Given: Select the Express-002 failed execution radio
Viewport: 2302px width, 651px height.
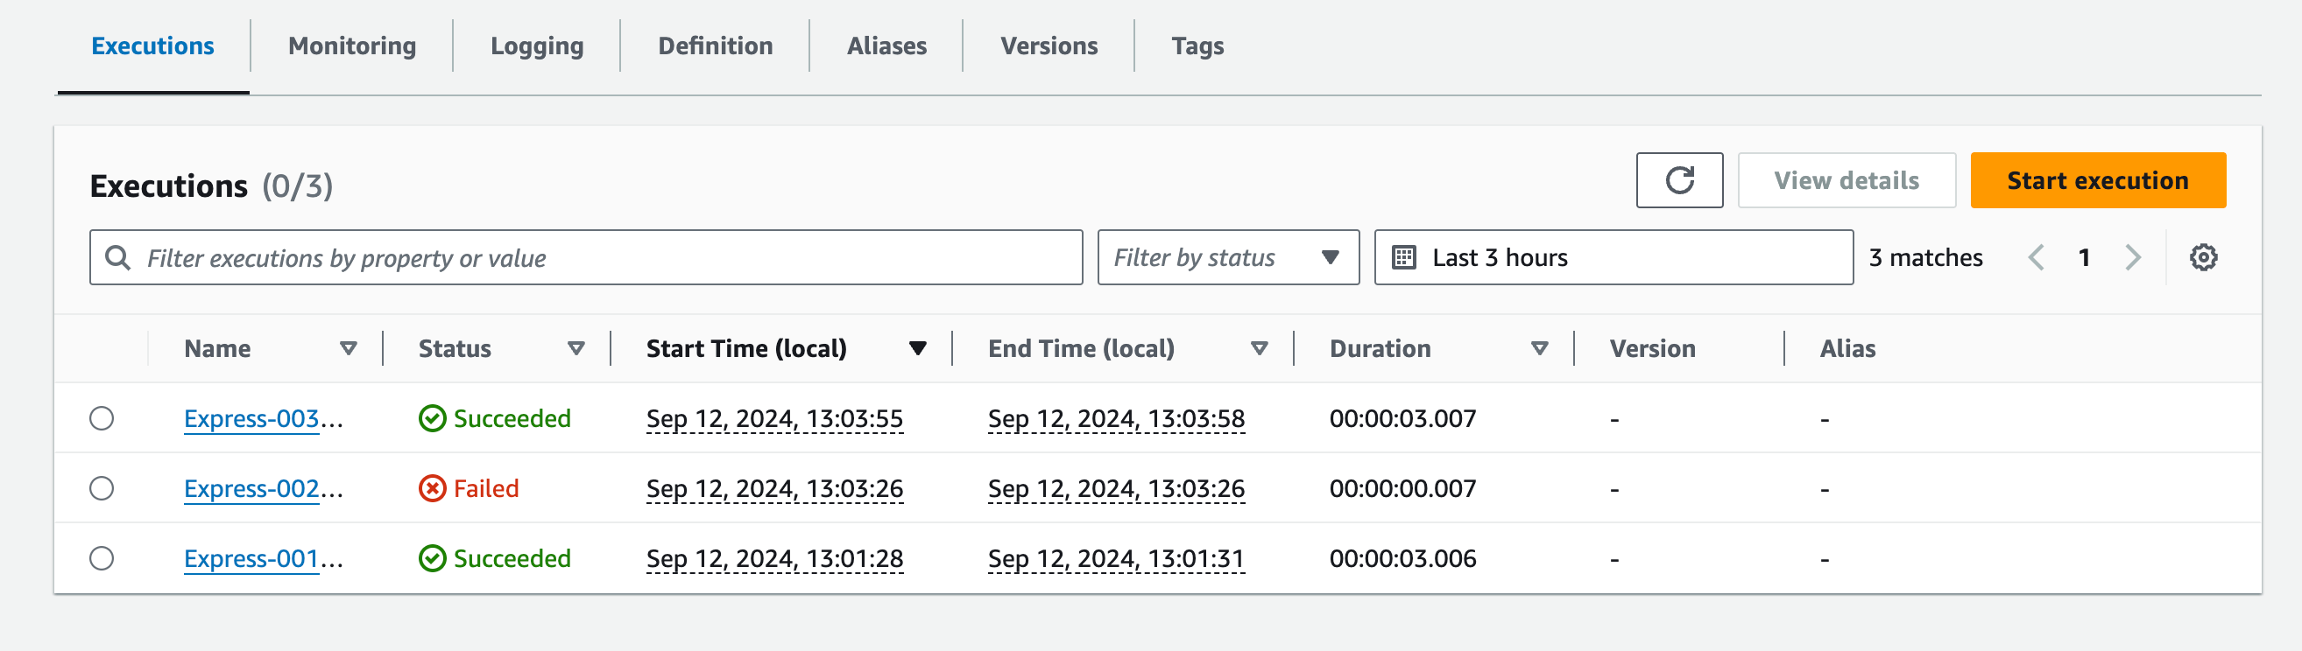Looking at the screenshot, I should [102, 488].
